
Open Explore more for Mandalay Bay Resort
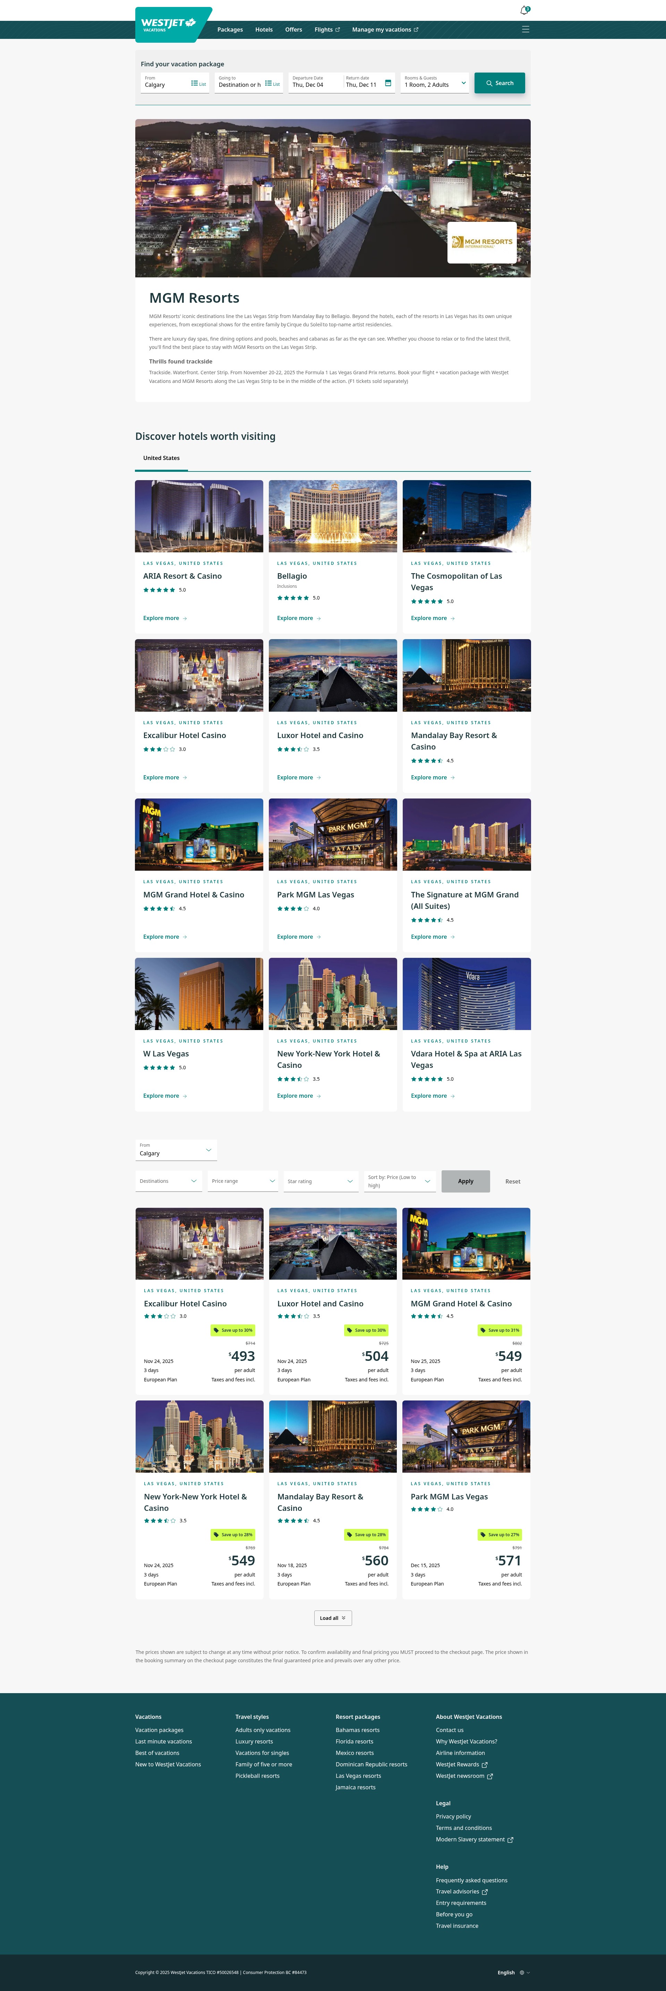point(433,778)
